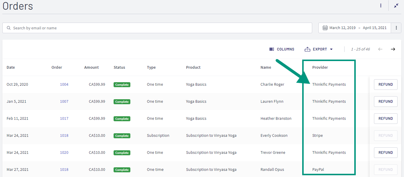Screen dimensions: 404x177
Task: Open order 1017 link
Action: (x=64, y=119)
